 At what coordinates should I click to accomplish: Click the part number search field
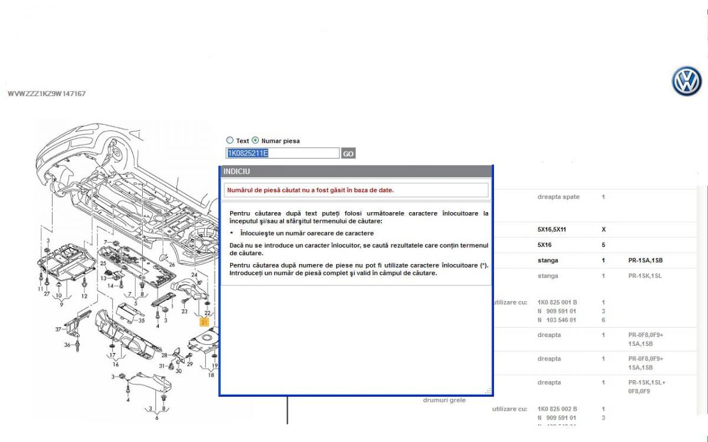point(283,153)
